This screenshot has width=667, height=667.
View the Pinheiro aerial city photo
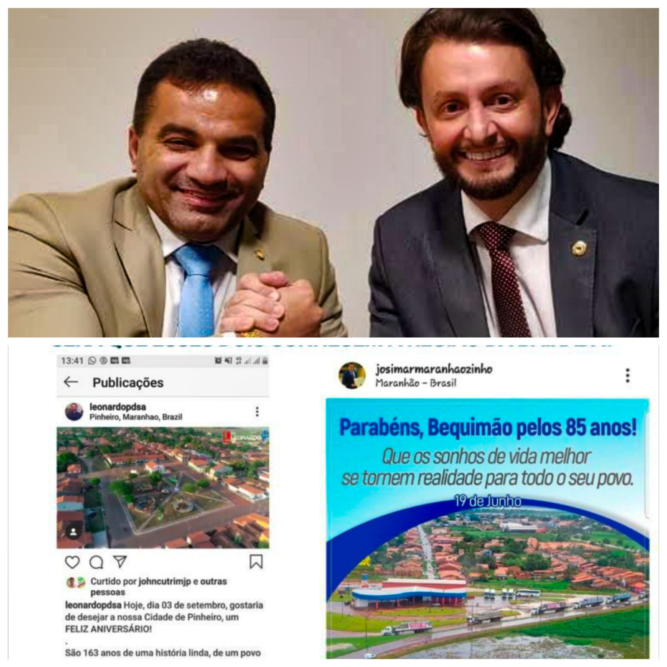(163, 487)
